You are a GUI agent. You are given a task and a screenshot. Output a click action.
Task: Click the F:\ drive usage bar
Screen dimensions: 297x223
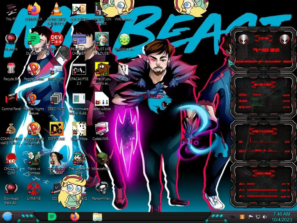(x=264, y=190)
